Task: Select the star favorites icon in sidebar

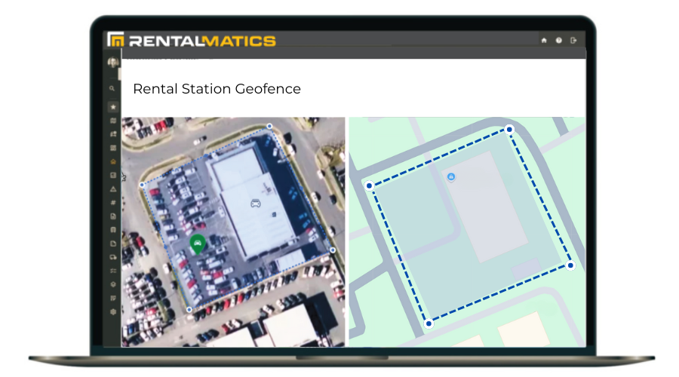Action: tap(113, 106)
